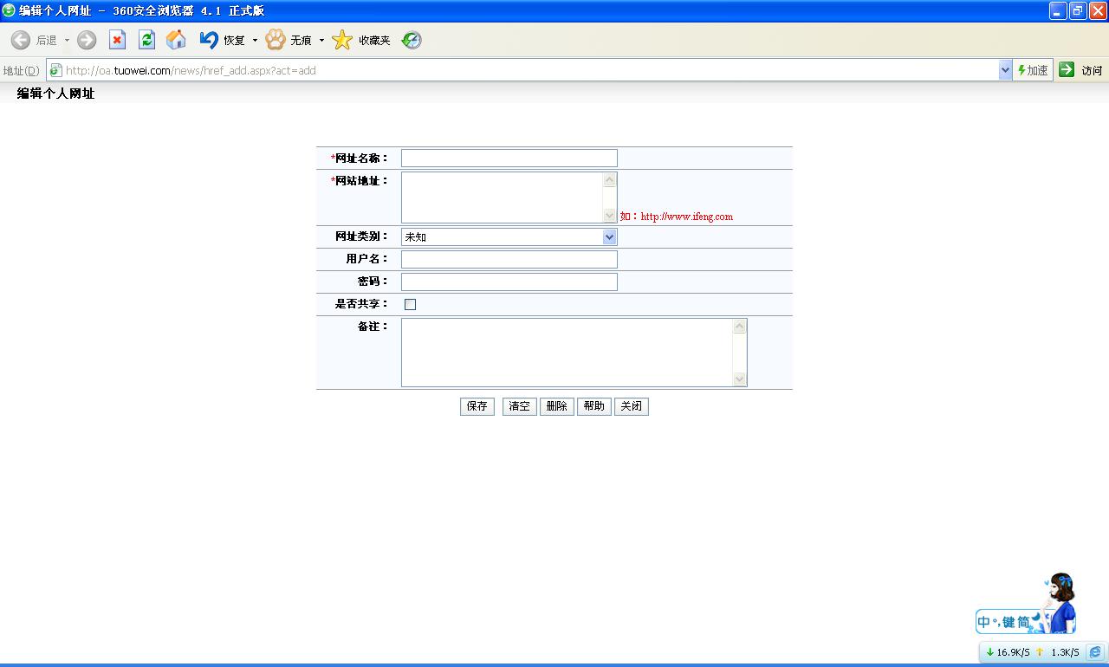Image resolution: width=1109 pixels, height=667 pixels.
Task: Click the 保存 save button
Action: (477, 406)
